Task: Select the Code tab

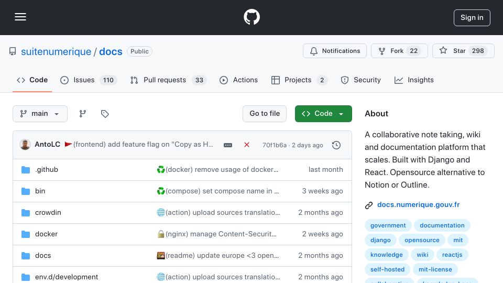Action: click(x=32, y=80)
